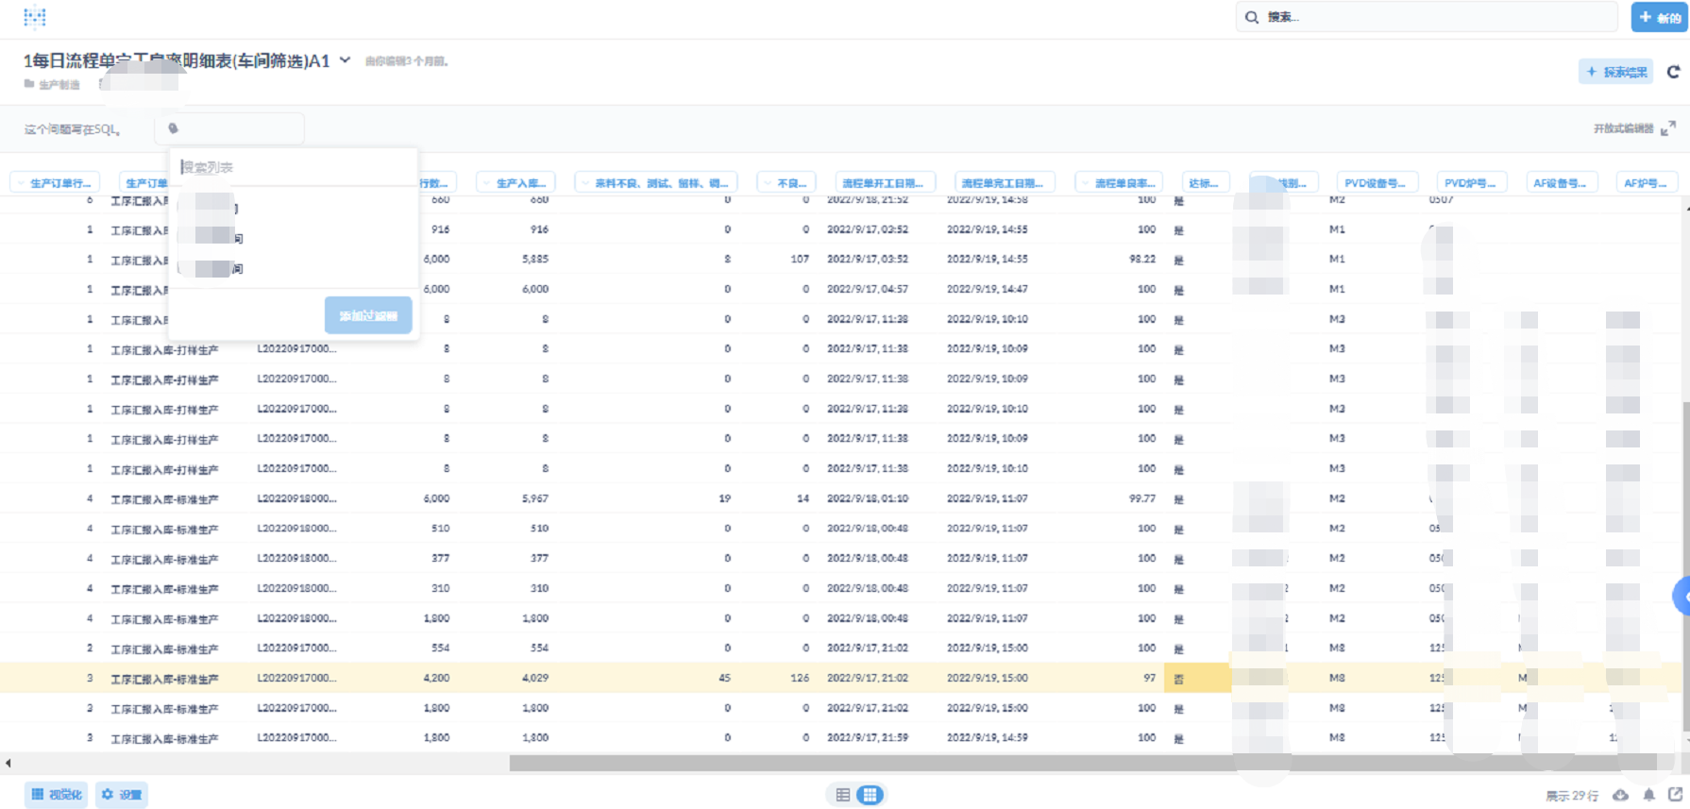Open the 生产订单行... column header menu
1690x809 pixels.
tap(54, 182)
